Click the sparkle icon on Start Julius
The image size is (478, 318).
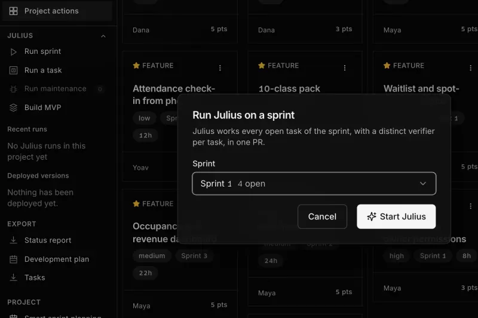click(372, 216)
